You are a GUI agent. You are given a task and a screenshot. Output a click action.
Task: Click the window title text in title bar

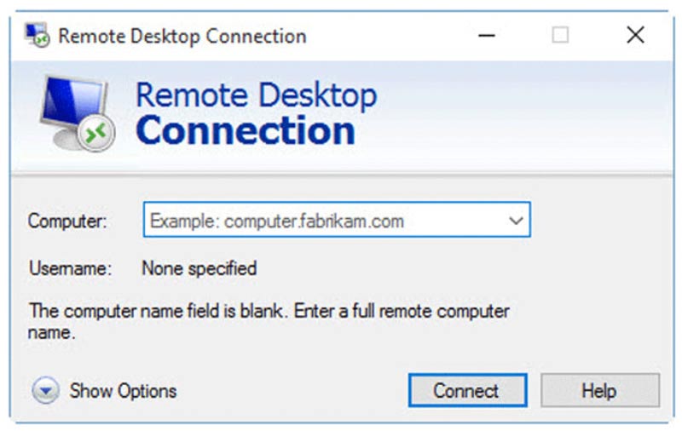[x=182, y=37]
